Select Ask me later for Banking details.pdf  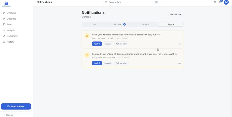point(121,44)
